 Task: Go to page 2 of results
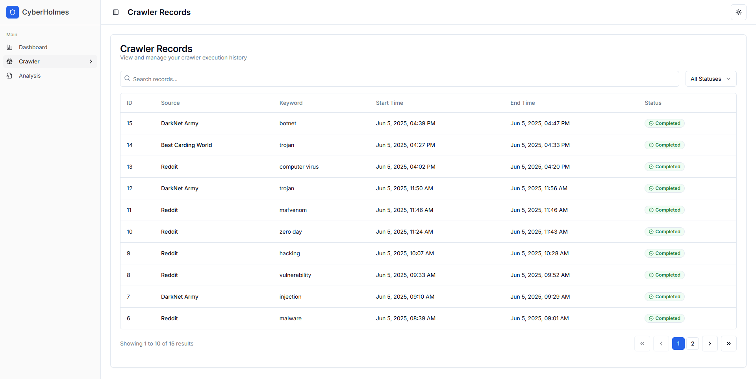693,344
